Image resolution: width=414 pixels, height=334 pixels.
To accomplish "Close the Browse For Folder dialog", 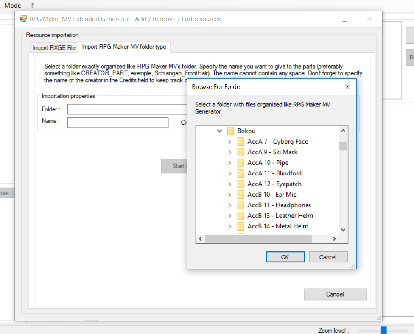I will tap(347, 87).
